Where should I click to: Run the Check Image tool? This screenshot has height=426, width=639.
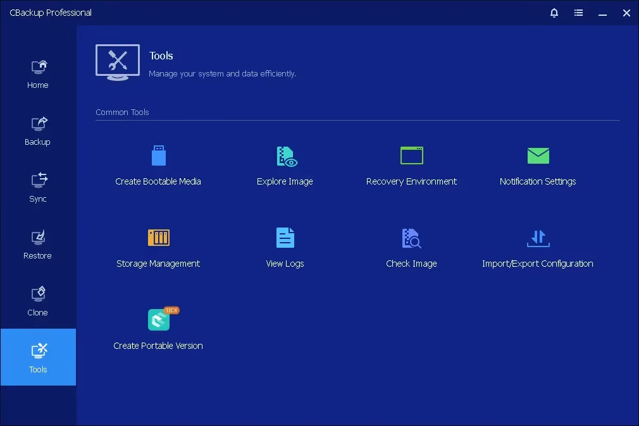(x=411, y=238)
